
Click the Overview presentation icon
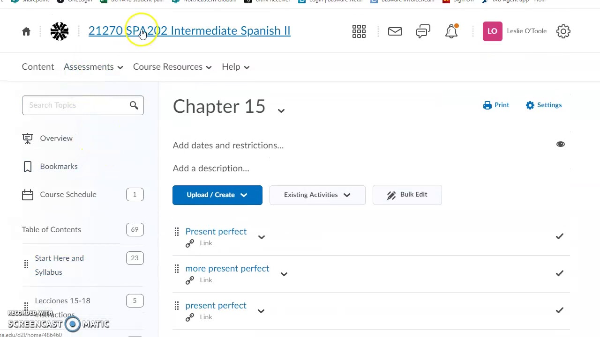tap(28, 139)
